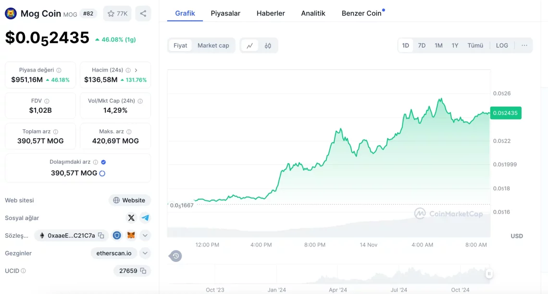Expand the contracts dropdown chevron
Screen dimensions: 548x294
click(x=145, y=235)
